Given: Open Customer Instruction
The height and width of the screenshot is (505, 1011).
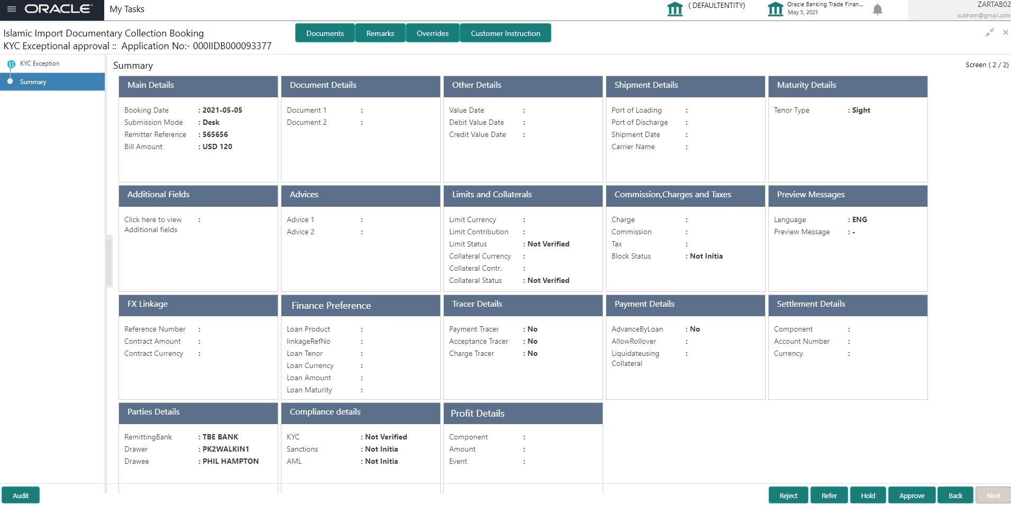Looking at the screenshot, I should pyautogui.click(x=505, y=32).
